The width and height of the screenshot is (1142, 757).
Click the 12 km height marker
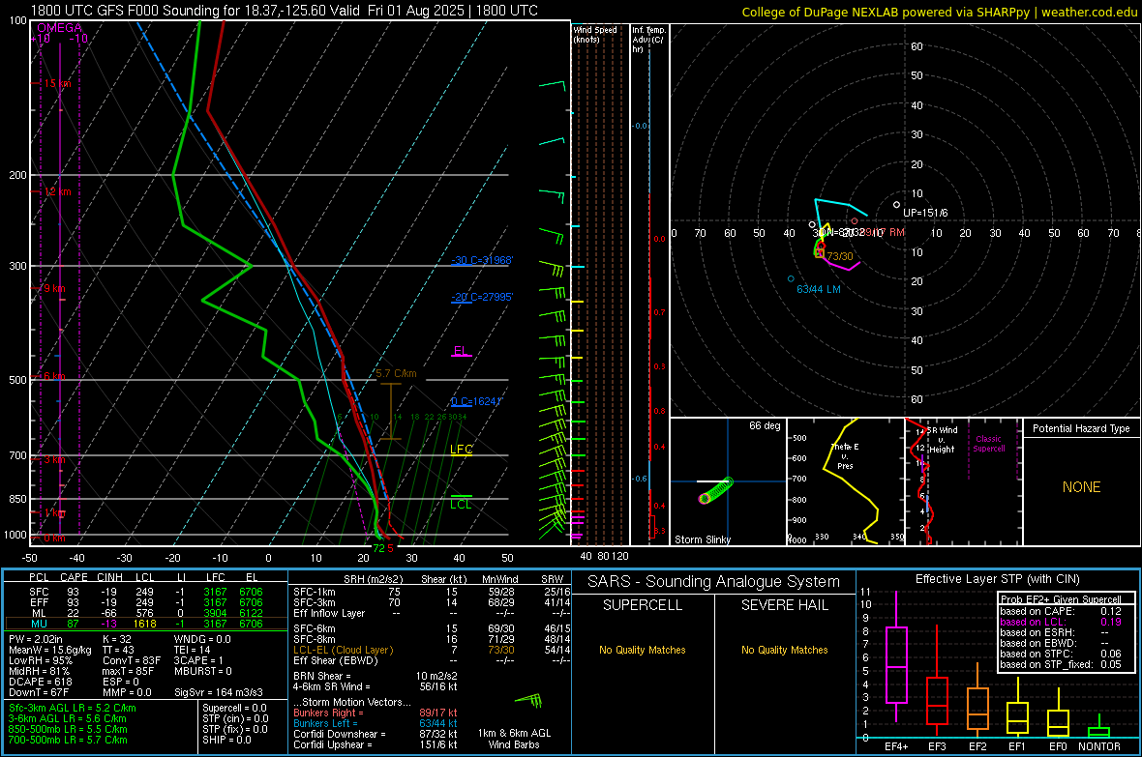(56, 192)
